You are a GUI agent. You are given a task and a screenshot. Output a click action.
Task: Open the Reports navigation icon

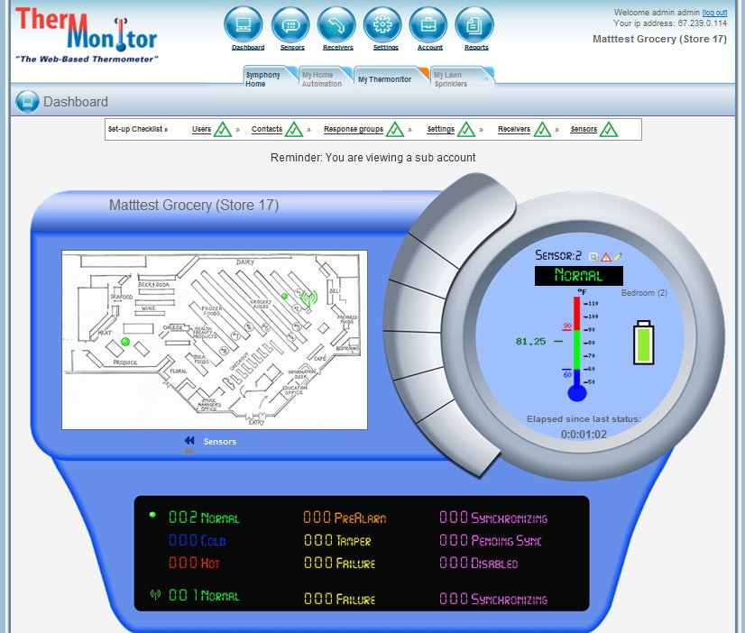click(474, 24)
